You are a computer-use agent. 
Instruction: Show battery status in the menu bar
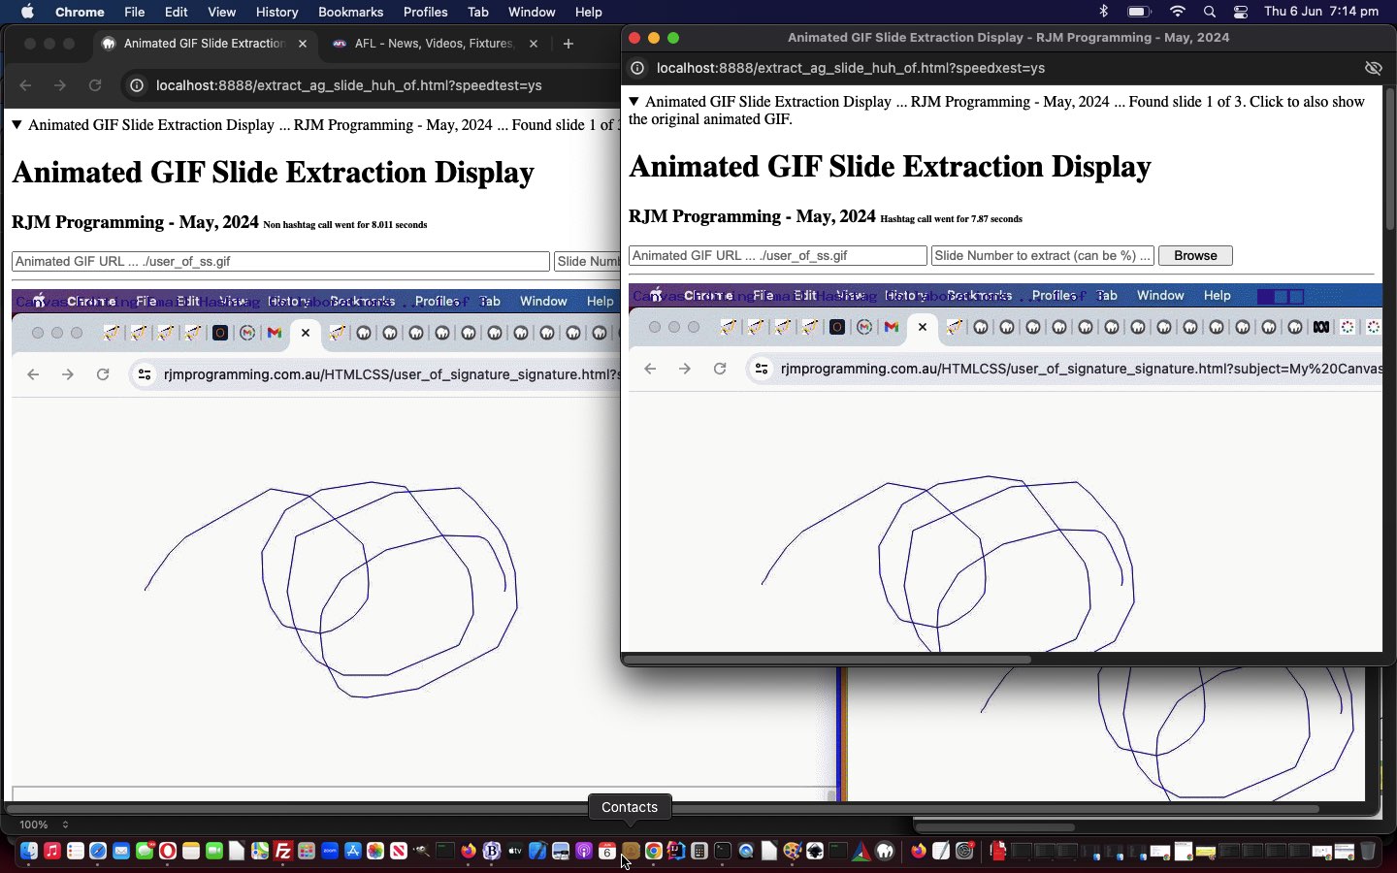pyautogui.click(x=1139, y=12)
